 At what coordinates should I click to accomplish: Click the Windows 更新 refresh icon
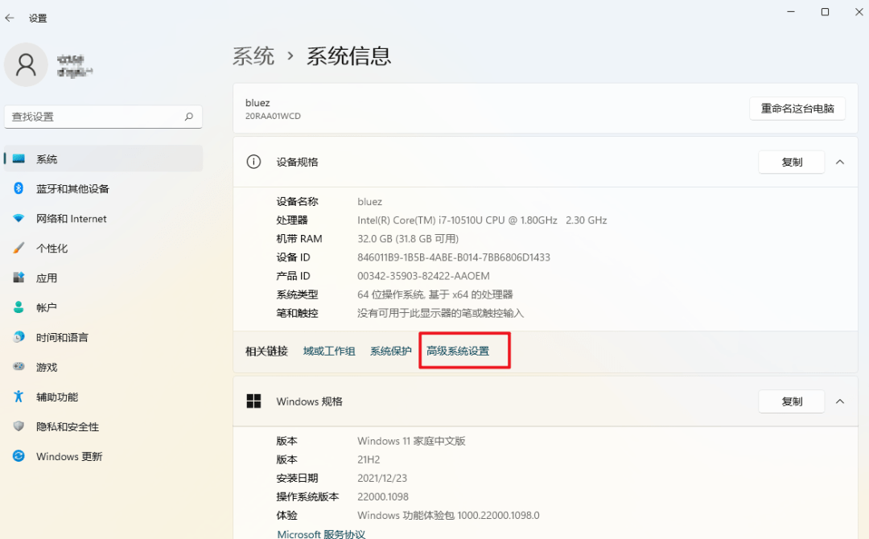19,456
